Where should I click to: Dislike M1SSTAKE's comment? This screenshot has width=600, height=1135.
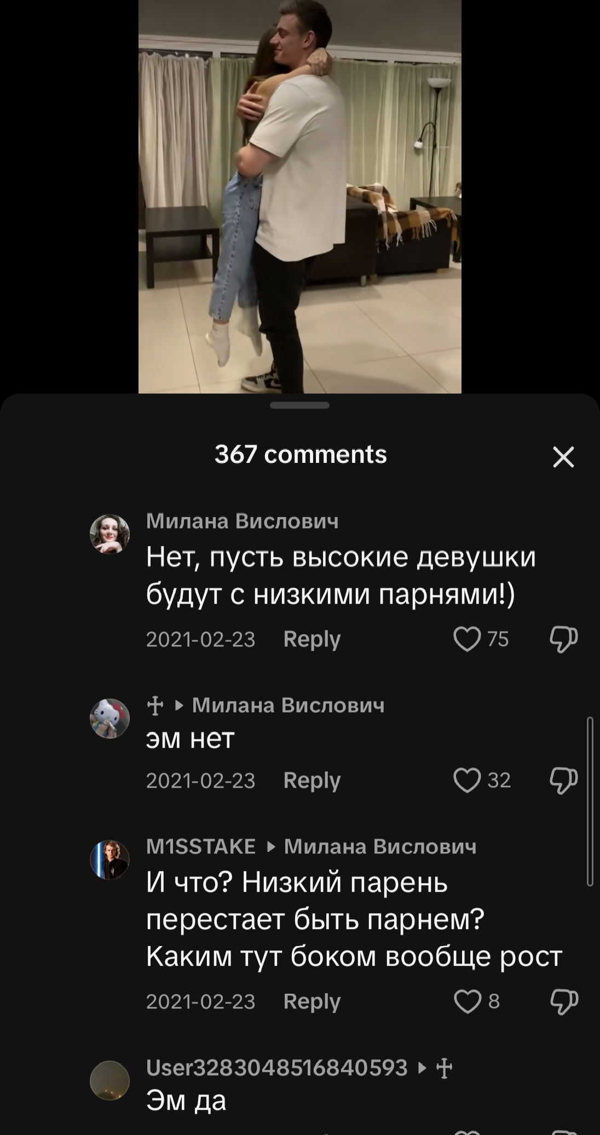(564, 1002)
